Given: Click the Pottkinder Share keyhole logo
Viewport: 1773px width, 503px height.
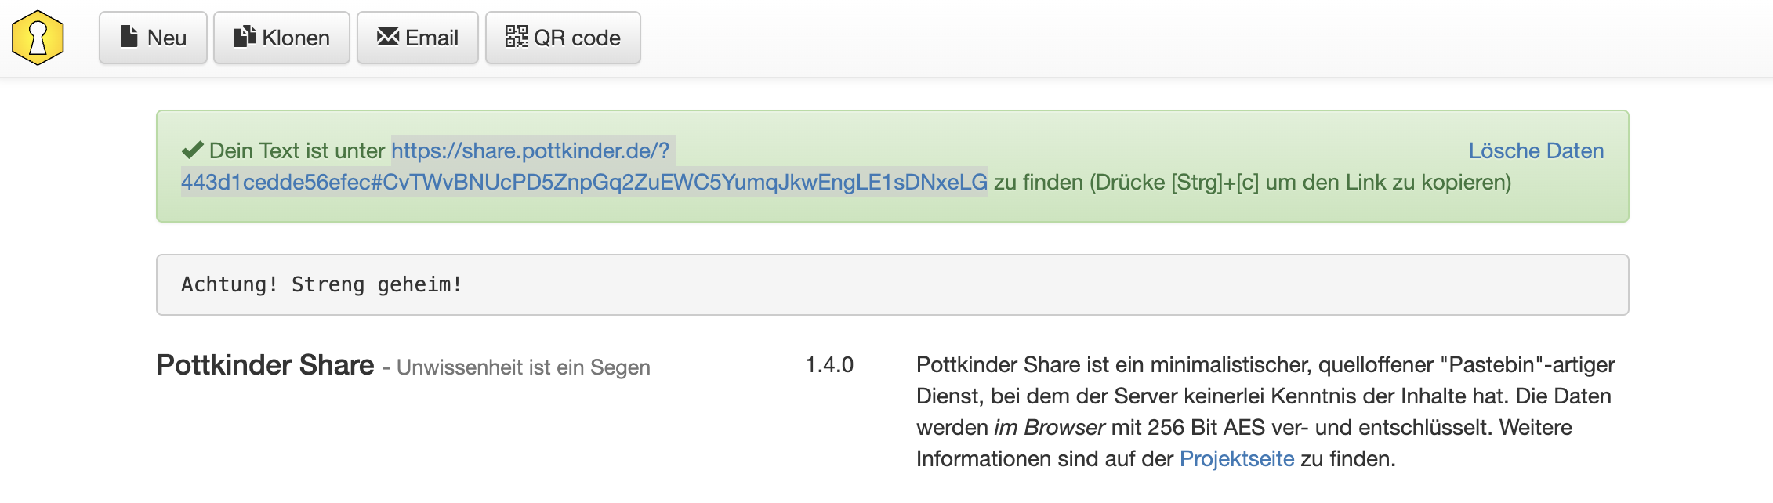Looking at the screenshot, I should click(38, 38).
